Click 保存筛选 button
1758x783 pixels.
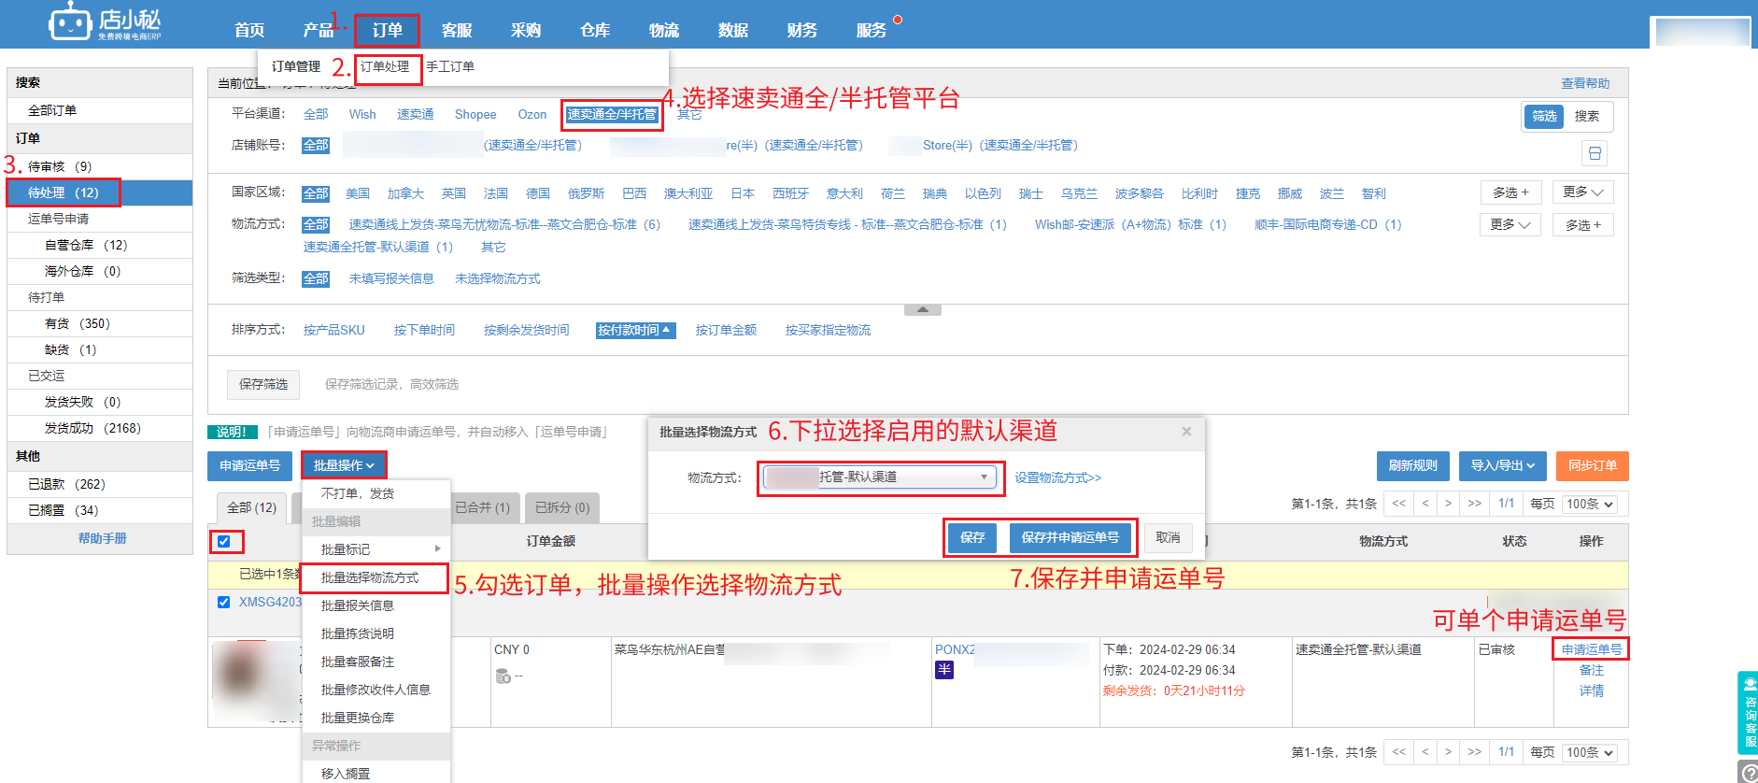[263, 384]
